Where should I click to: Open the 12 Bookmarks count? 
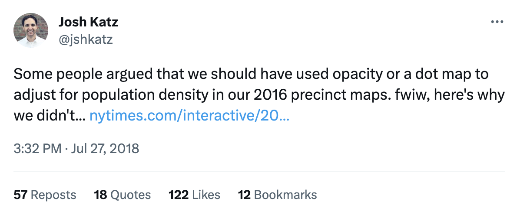(x=277, y=195)
